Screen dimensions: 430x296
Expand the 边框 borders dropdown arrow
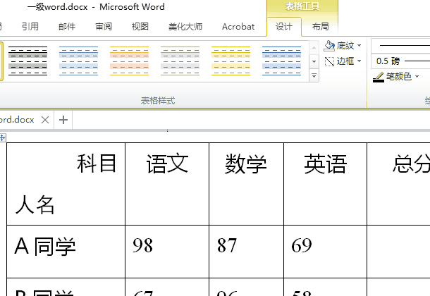pos(360,61)
